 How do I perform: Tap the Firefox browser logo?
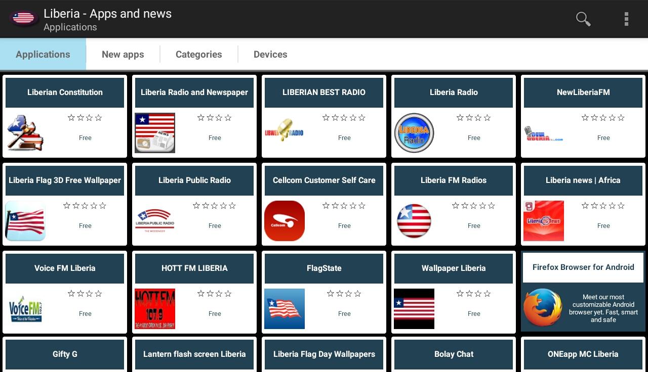pyautogui.click(x=543, y=308)
